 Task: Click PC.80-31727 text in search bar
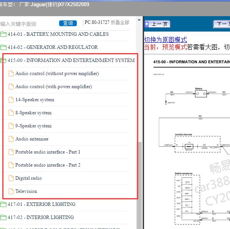tap(97, 22)
